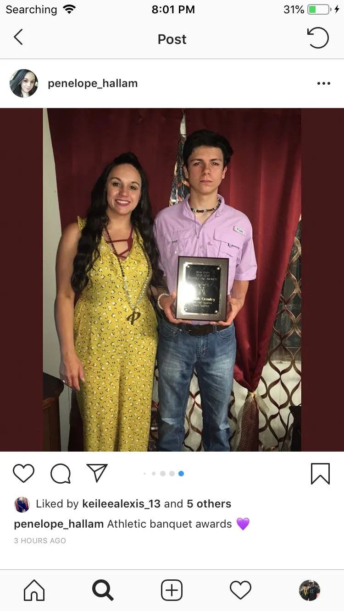Tap penelope_hallam username in post header

(93, 83)
